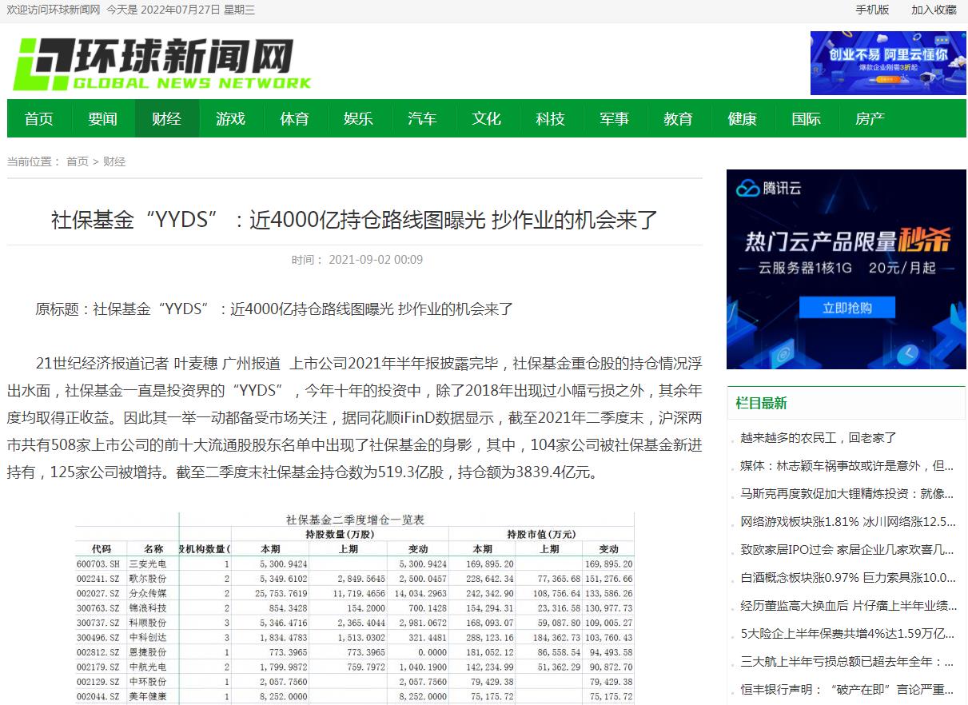Click table cell 中环股份

tap(147, 682)
